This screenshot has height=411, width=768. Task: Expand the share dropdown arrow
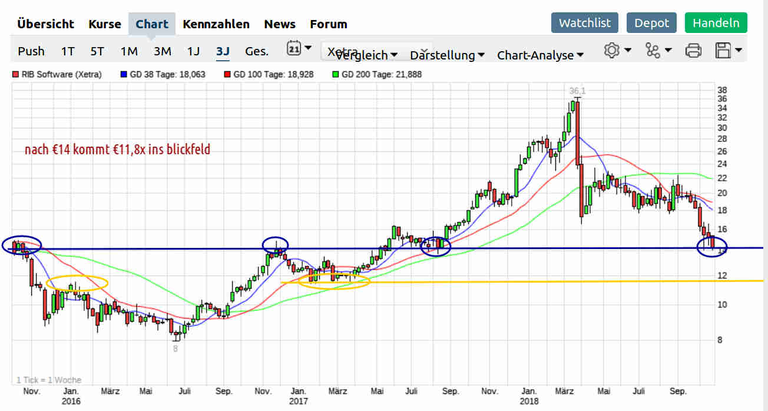(668, 51)
